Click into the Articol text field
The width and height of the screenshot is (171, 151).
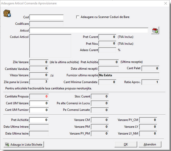(x=89, y=30)
